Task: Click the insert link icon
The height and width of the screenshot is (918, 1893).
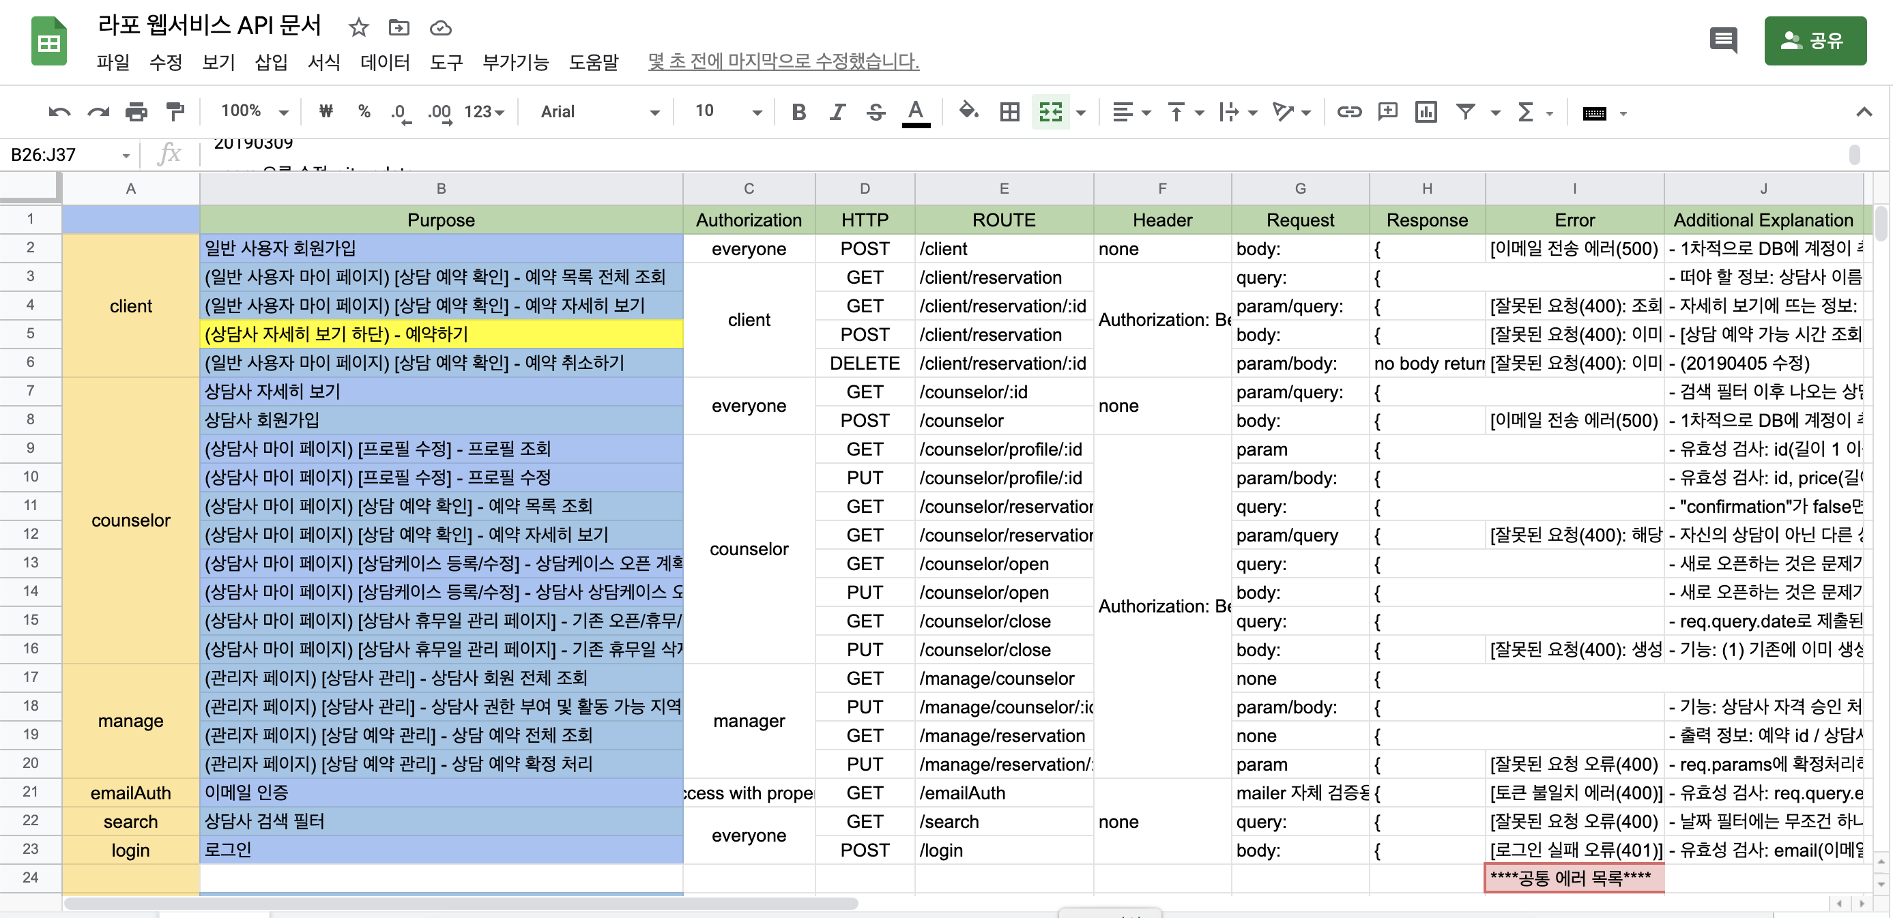Action: (x=1349, y=112)
